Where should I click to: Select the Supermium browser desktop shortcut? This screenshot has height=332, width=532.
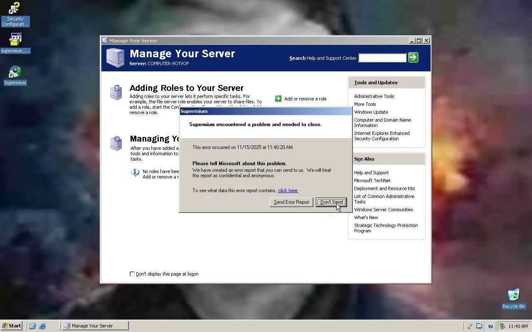click(x=15, y=76)
